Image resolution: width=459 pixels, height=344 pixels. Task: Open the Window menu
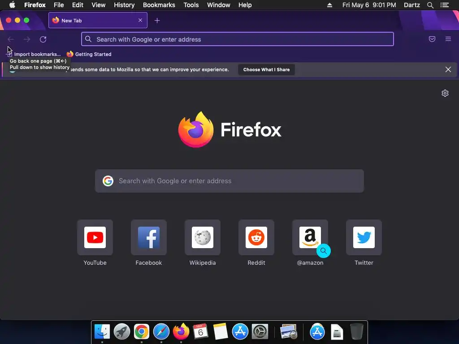pos(219,5)
